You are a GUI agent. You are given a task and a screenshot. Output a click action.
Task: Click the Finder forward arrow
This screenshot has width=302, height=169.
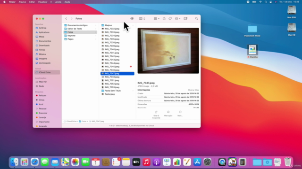pos(71,19)
